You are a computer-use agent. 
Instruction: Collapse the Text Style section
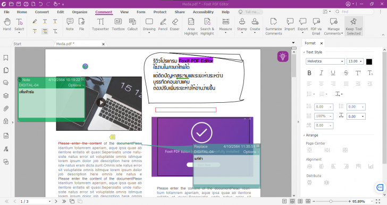click(304, 52)
